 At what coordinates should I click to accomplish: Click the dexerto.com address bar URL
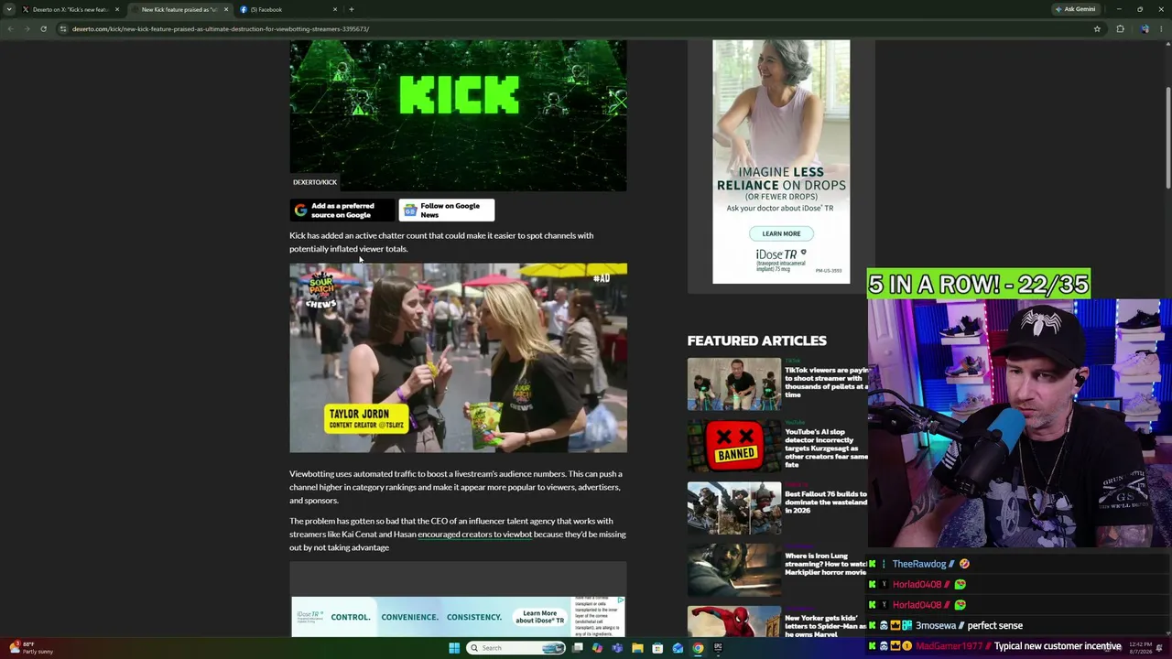[221, 28]
